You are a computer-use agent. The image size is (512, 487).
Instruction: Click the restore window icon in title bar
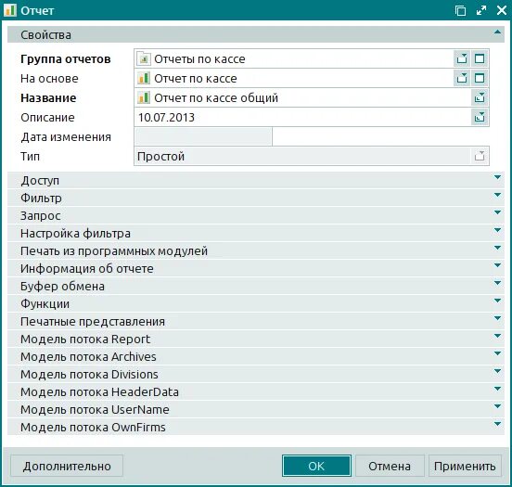tap(460, 10)
